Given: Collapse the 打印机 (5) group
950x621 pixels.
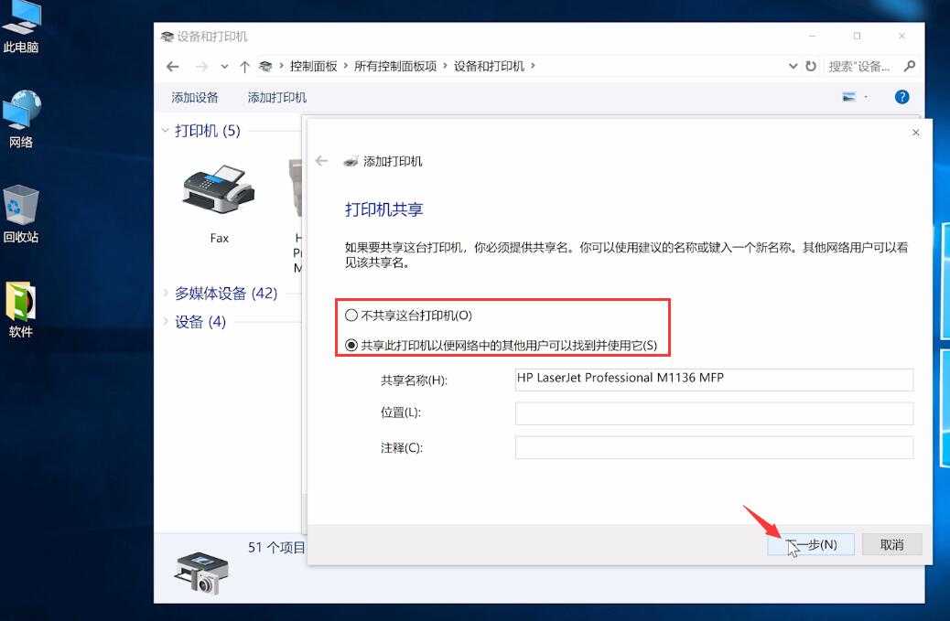Looking at the screenshot, I should pos(165,131).
